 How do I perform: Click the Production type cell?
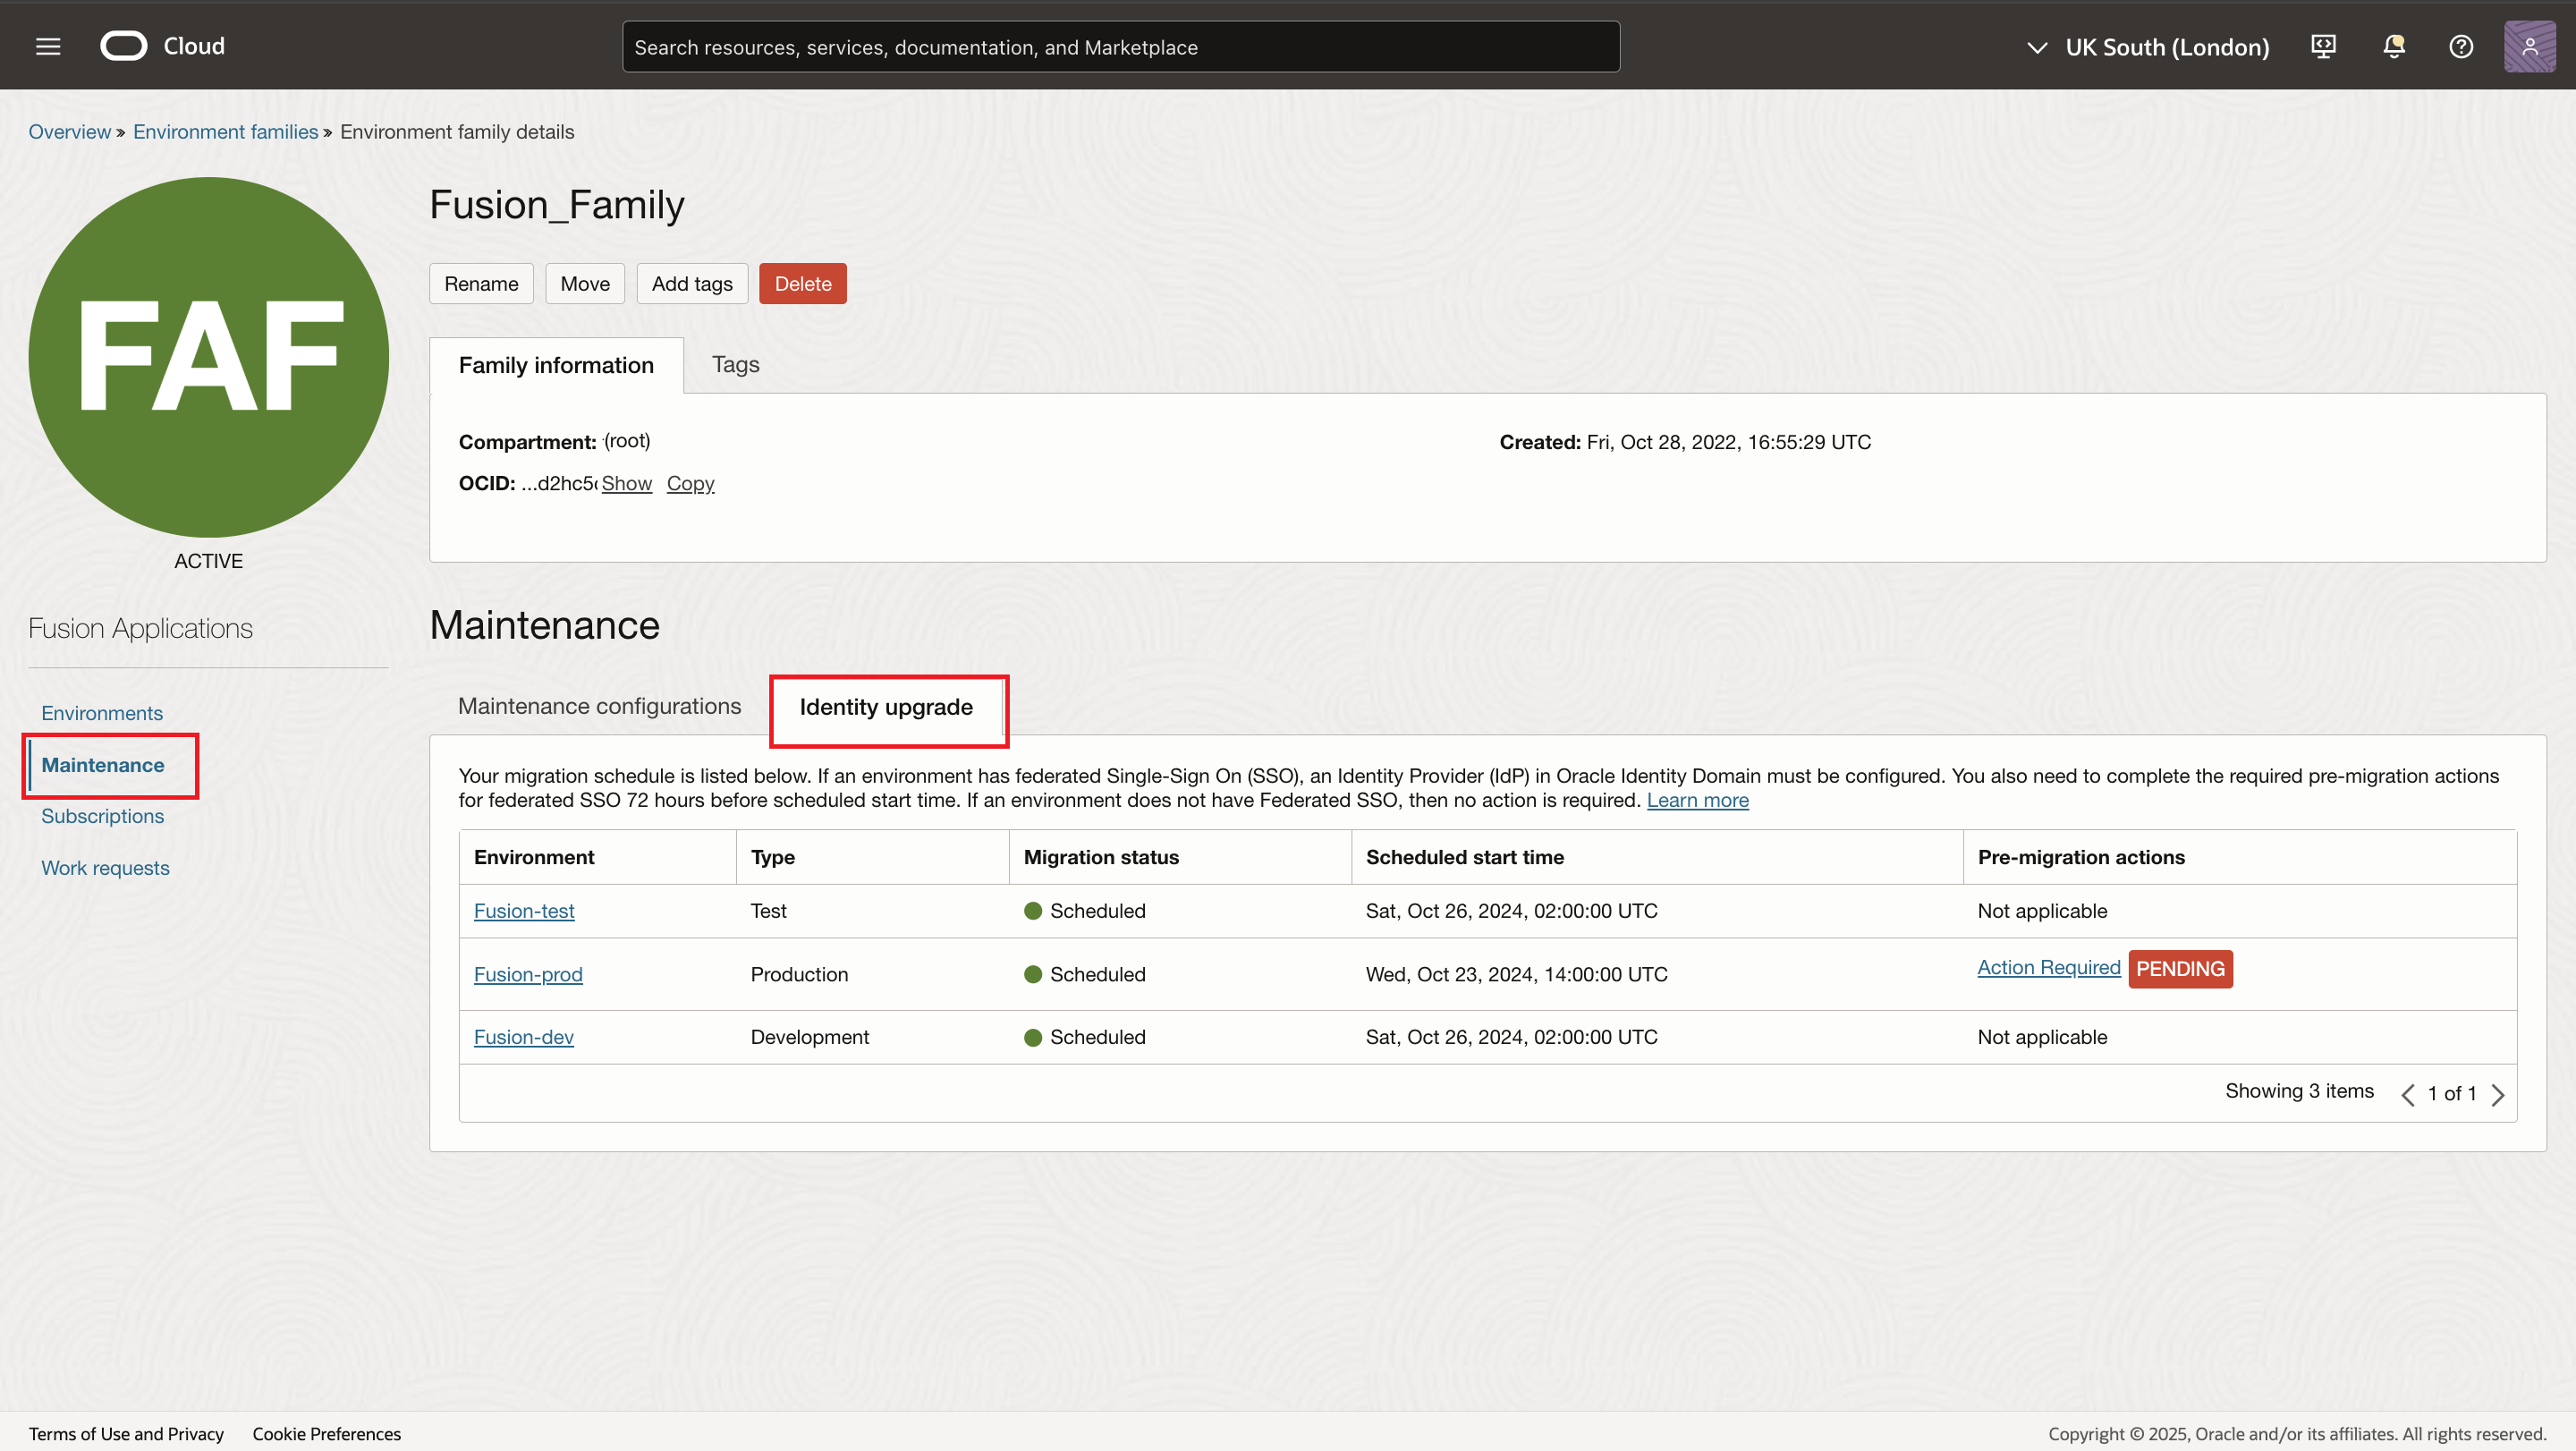pyautogui.click(x=799, y=974)
